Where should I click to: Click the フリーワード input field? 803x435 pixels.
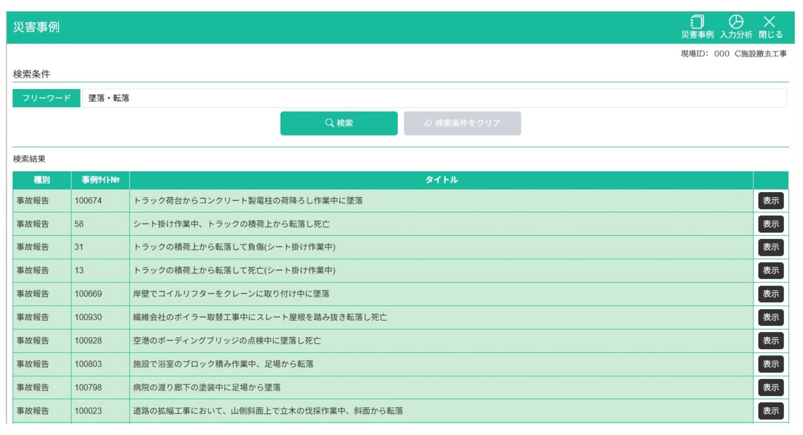[x=434, y=98]
